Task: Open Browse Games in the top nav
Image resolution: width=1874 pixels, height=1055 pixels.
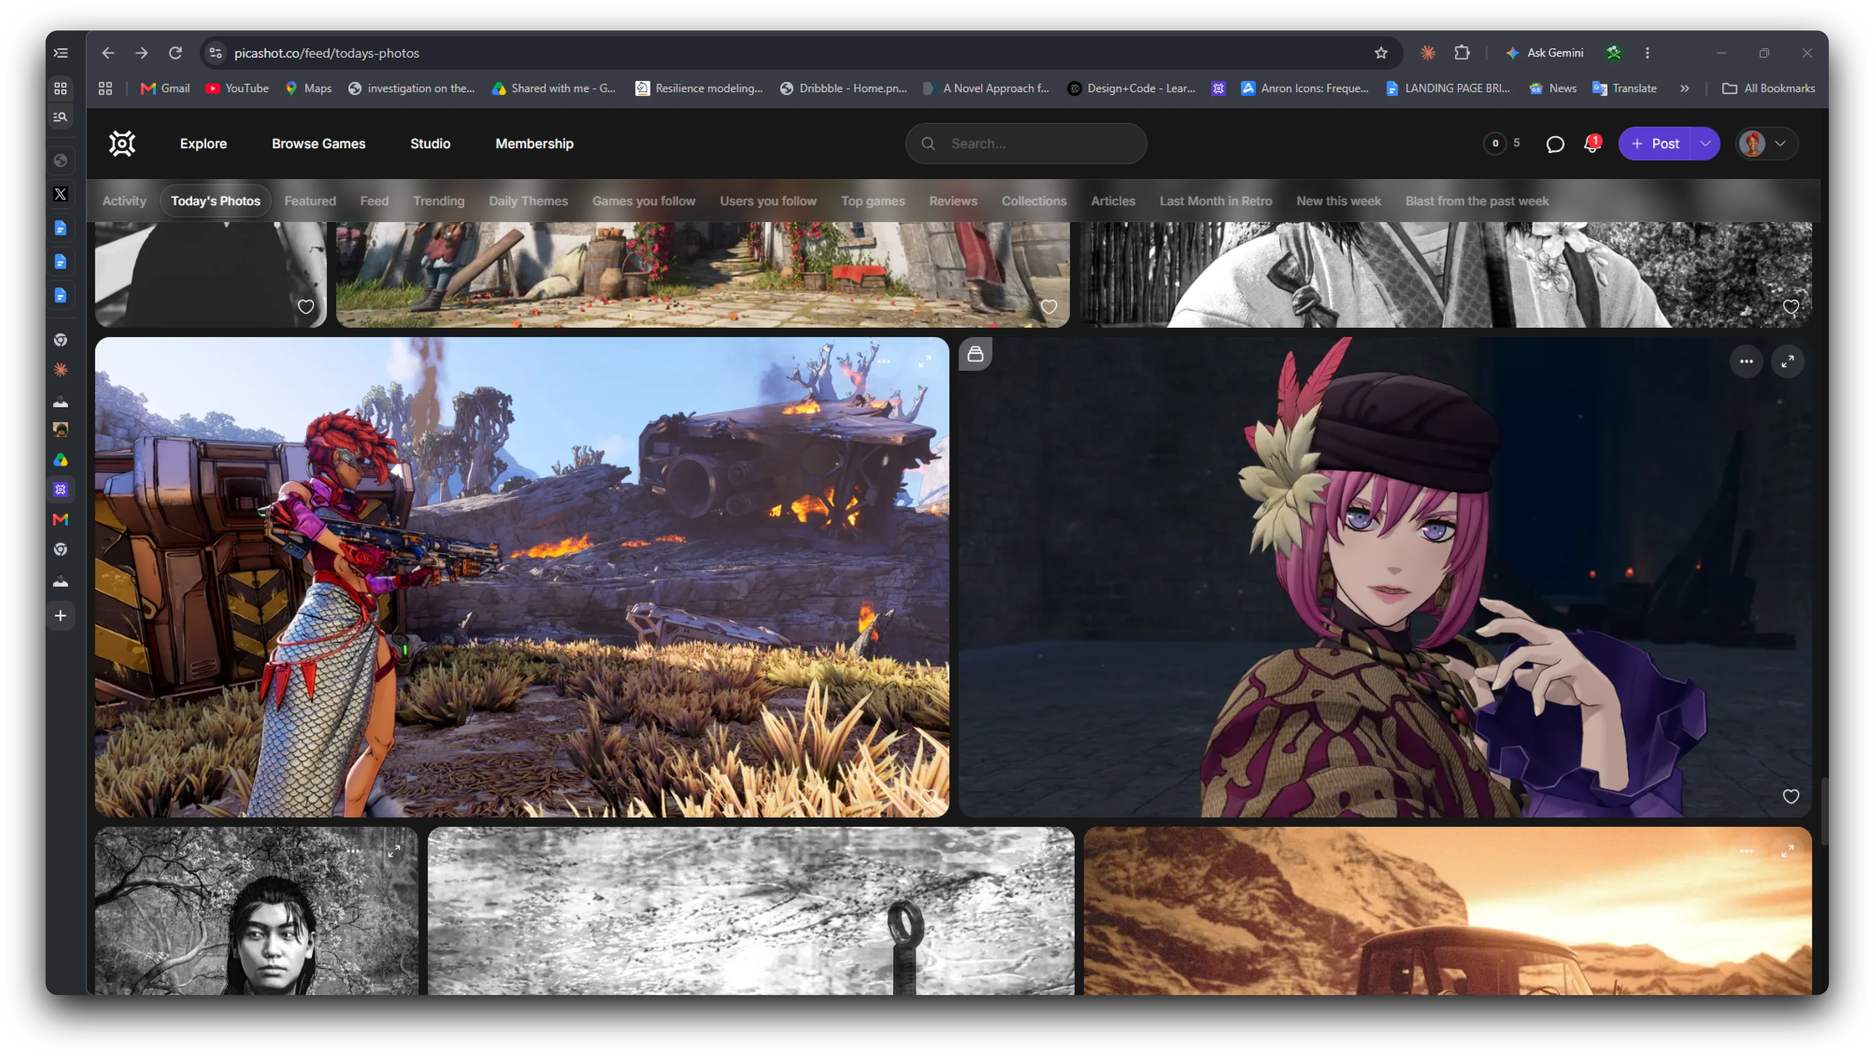Action: tap(318, 144)
